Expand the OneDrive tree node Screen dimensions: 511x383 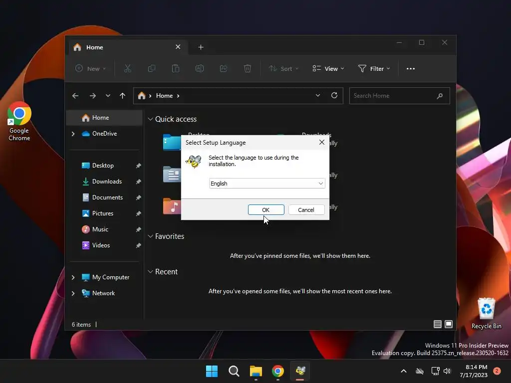[x=73, y=134]
